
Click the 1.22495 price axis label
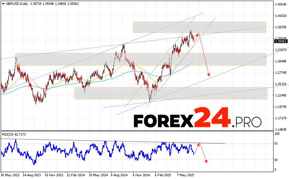pyautogui.click(x=281, y=95)
